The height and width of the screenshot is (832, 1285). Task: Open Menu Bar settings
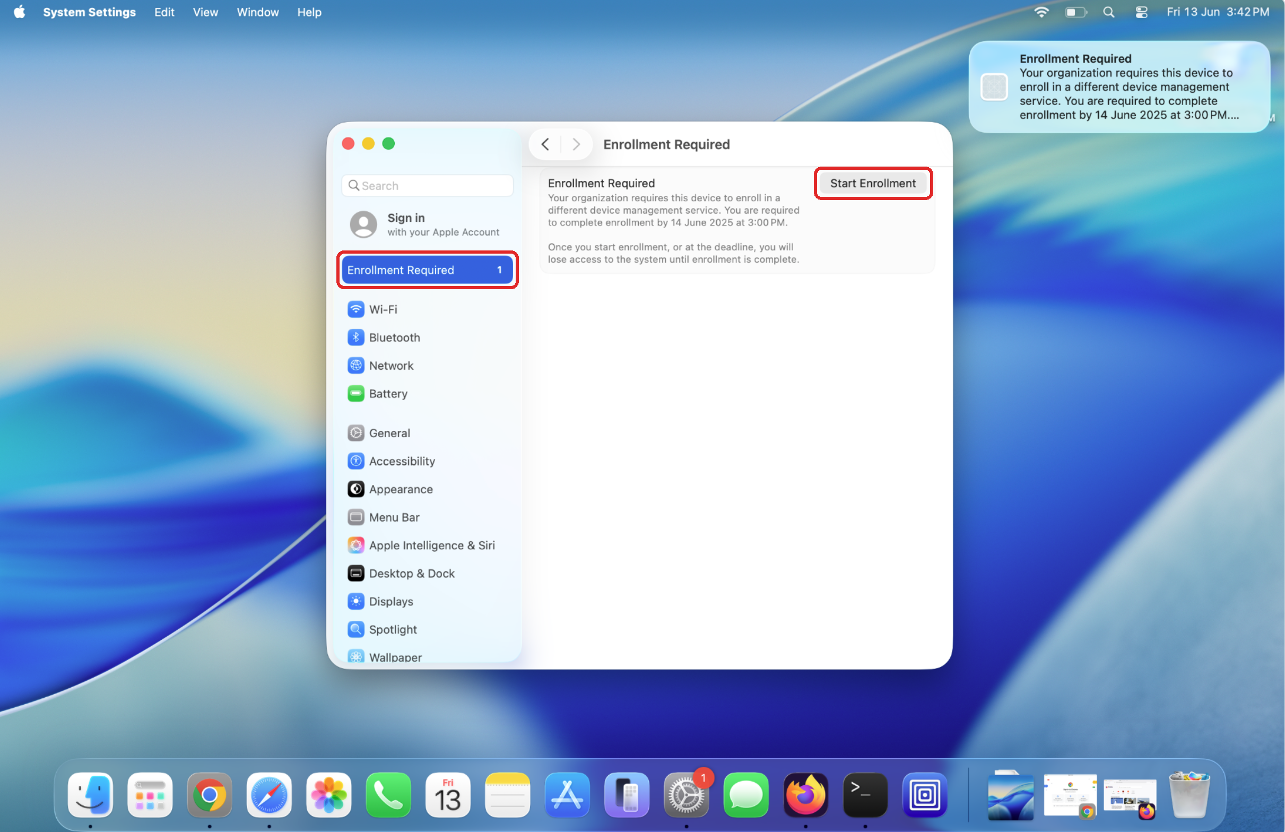[427, 517]
